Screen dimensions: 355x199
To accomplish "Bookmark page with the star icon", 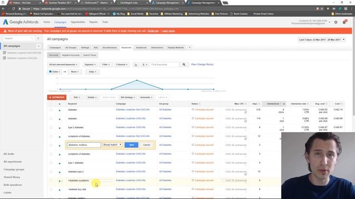I will 322,9.
